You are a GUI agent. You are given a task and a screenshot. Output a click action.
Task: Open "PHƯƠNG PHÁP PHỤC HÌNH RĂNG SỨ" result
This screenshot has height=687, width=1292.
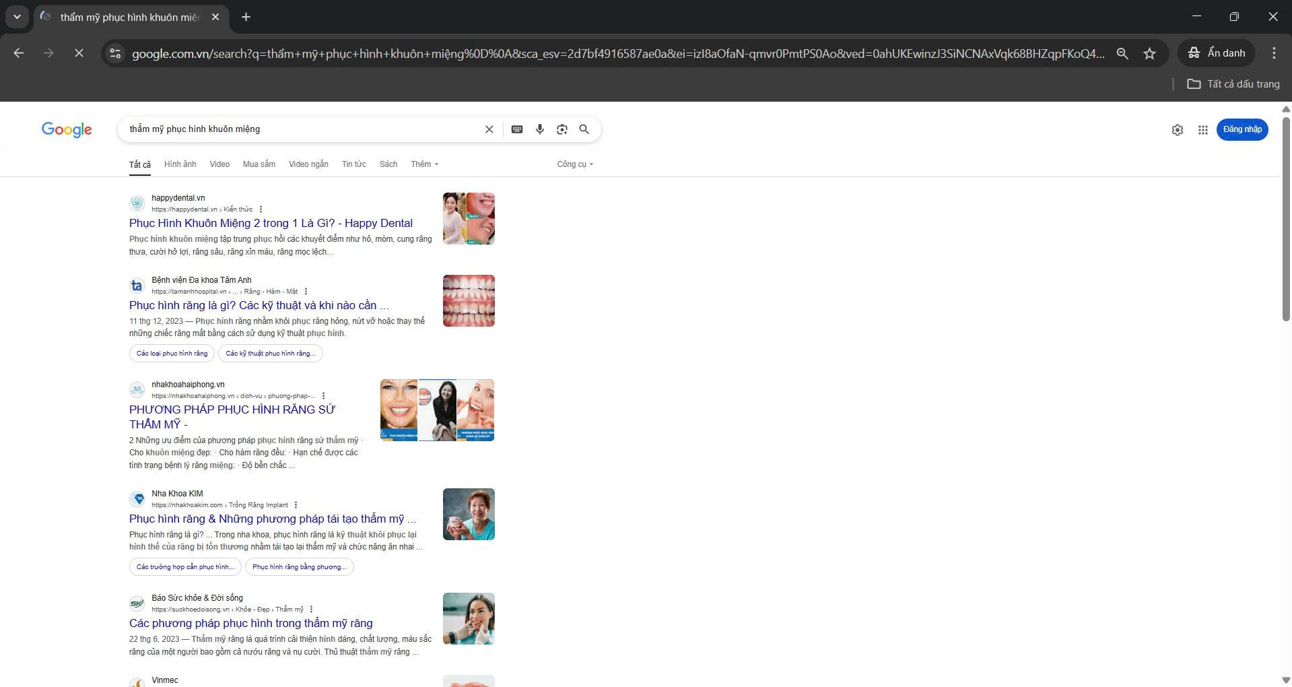click(x=232, y=417)
